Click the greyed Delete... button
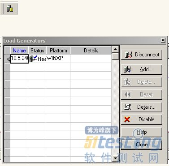This screenshot has height=166, width=169. pyautogui.click(x=142, y=82)
